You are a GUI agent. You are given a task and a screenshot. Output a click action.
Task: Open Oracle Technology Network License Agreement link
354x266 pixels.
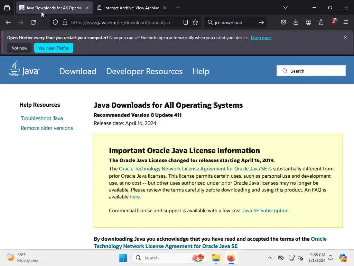tap(193, 169)
